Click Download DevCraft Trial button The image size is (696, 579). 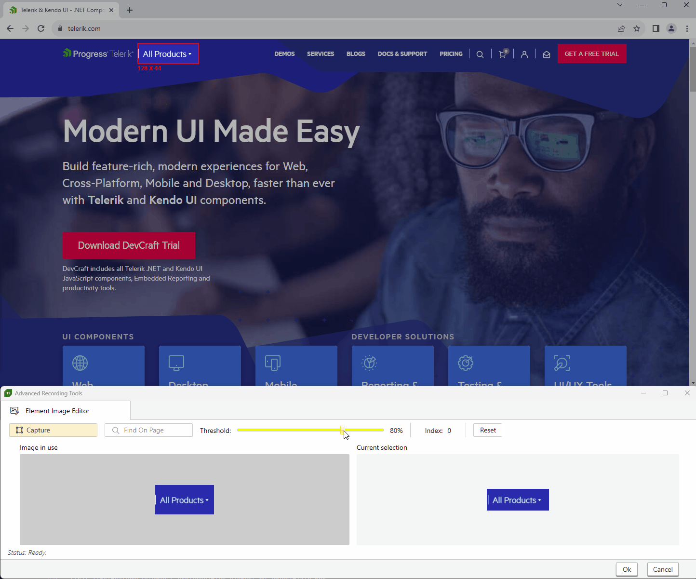(x=129, y=245)
